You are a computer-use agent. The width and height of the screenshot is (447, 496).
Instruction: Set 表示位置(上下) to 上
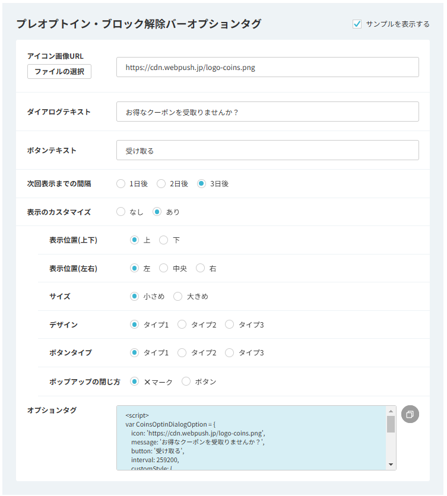pyautogui.click(x=134, y=240)
